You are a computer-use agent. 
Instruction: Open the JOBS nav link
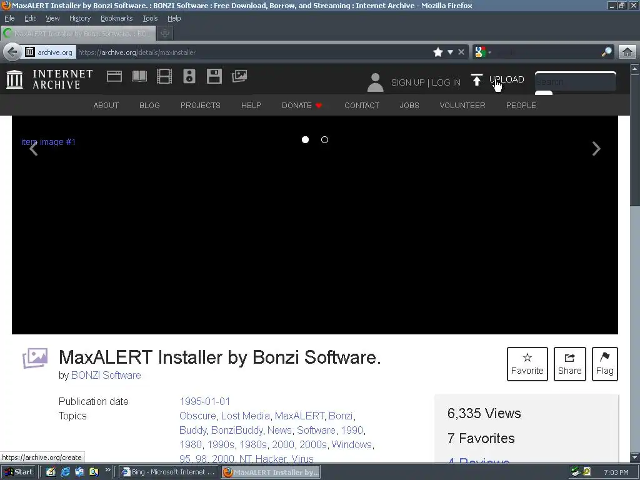click(409, 105)
